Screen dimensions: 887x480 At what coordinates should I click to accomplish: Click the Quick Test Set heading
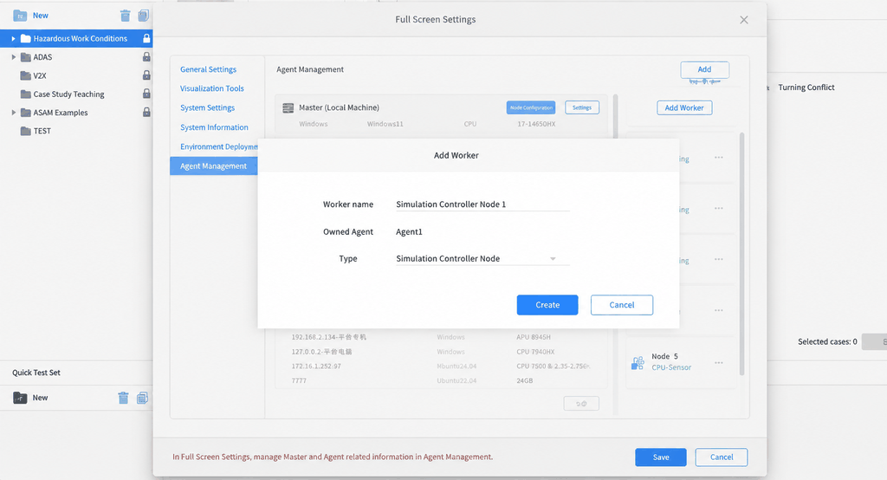36,373
